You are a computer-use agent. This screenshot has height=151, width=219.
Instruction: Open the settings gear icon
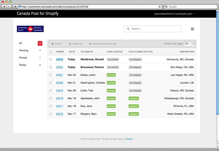192,29
